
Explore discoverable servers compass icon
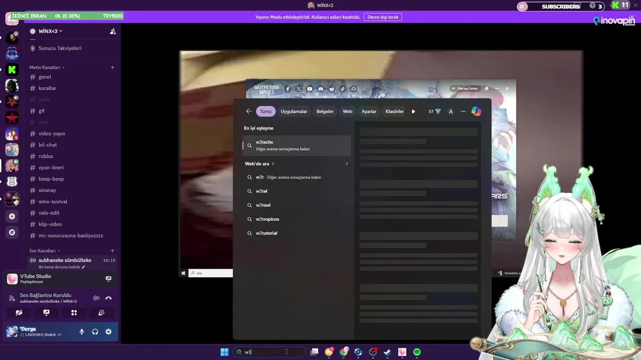tap(12, 232)
